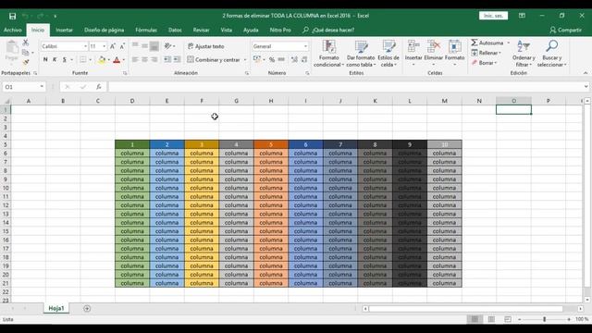Open Estilos de celda gallery
Image resolution: width=592 pixels, height=333 pixels.
click(x=388, y=54)
